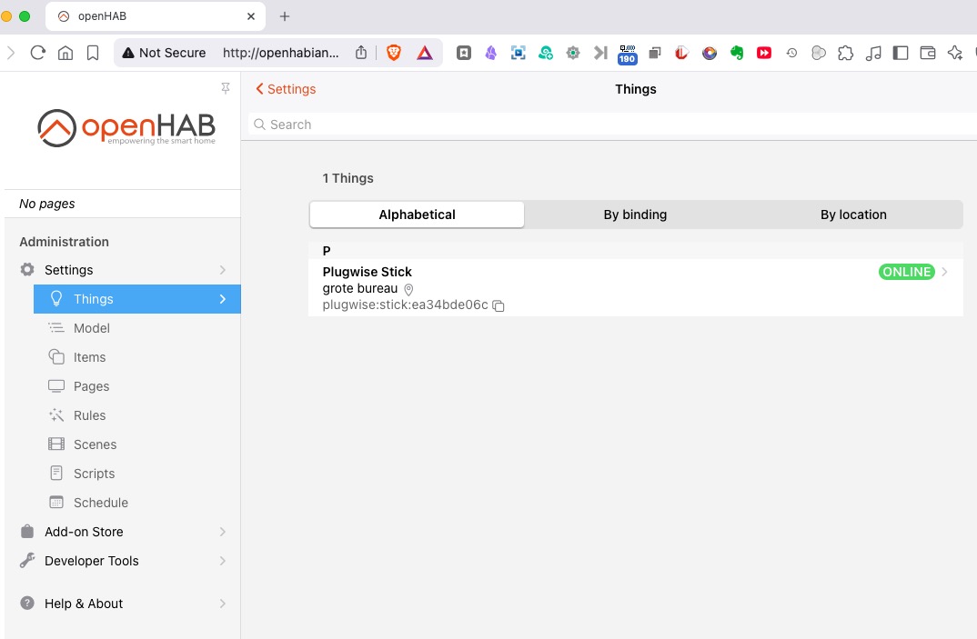The image size is (977, 639).
Task: Click the address bar URL
Action: (281, 53)
